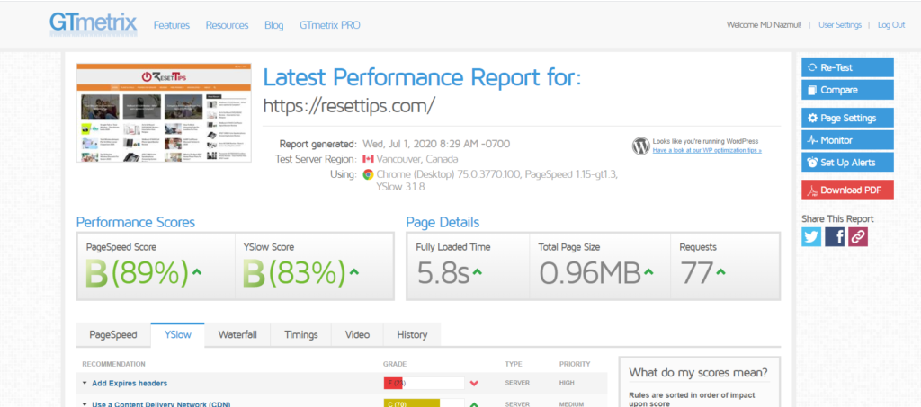This screenshot has width=921, height=407.
Task: Click arrow beside Fully Loaded Time 5.8s
Action: pos(478,272)
